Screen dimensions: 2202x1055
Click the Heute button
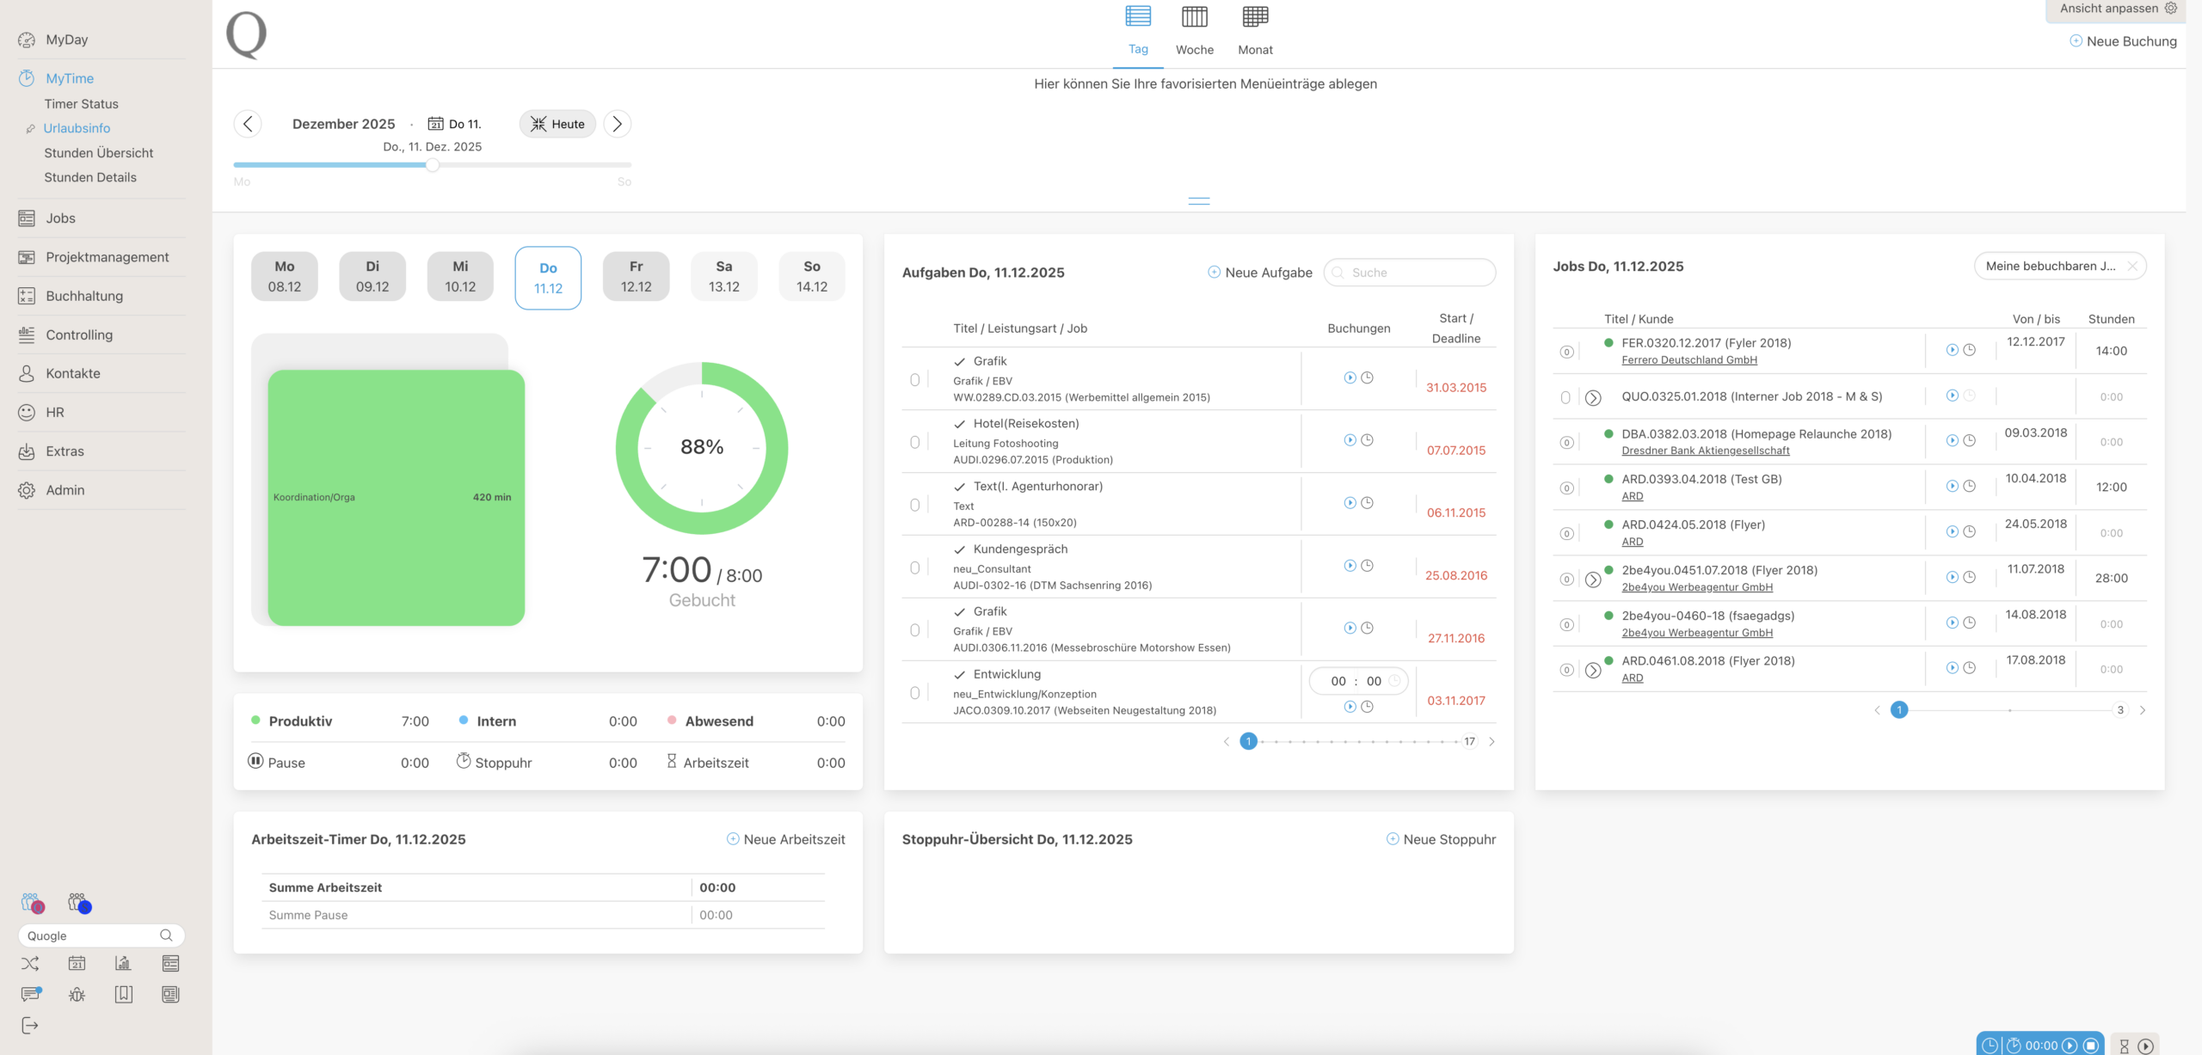point(557,124)
